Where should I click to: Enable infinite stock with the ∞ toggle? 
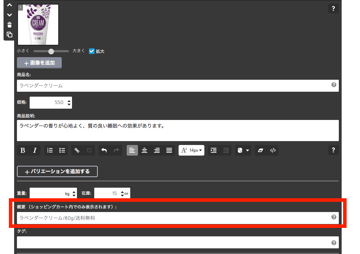coord(127,193)
